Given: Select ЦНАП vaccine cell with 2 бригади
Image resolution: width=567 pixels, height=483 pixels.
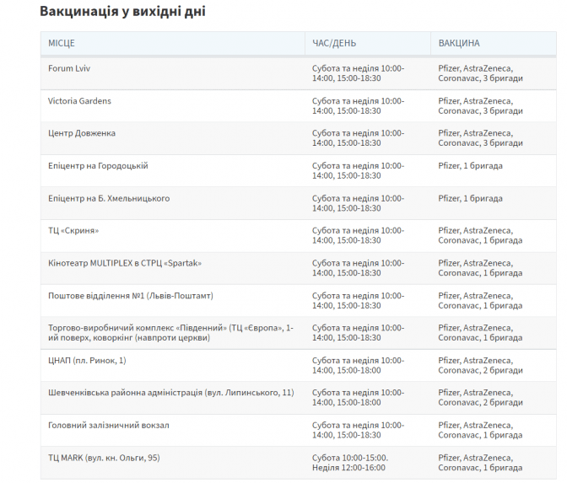Looking at the screenshot, I should click(480, 365).
